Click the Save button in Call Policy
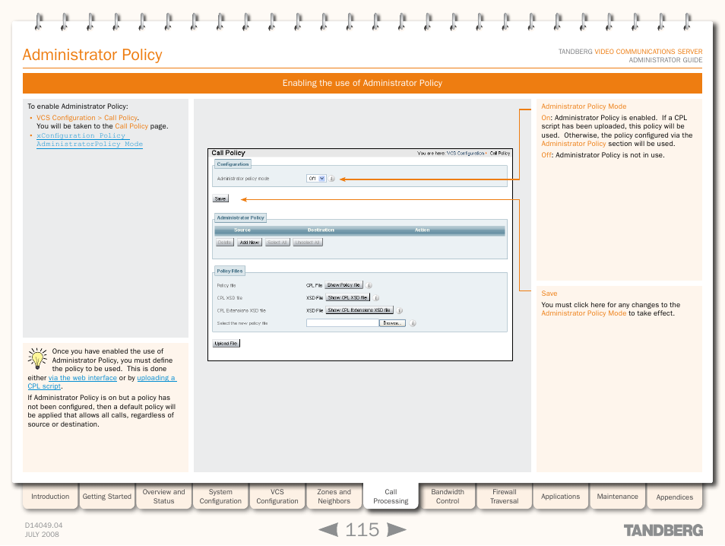725x546 pixels. point(220,199)
